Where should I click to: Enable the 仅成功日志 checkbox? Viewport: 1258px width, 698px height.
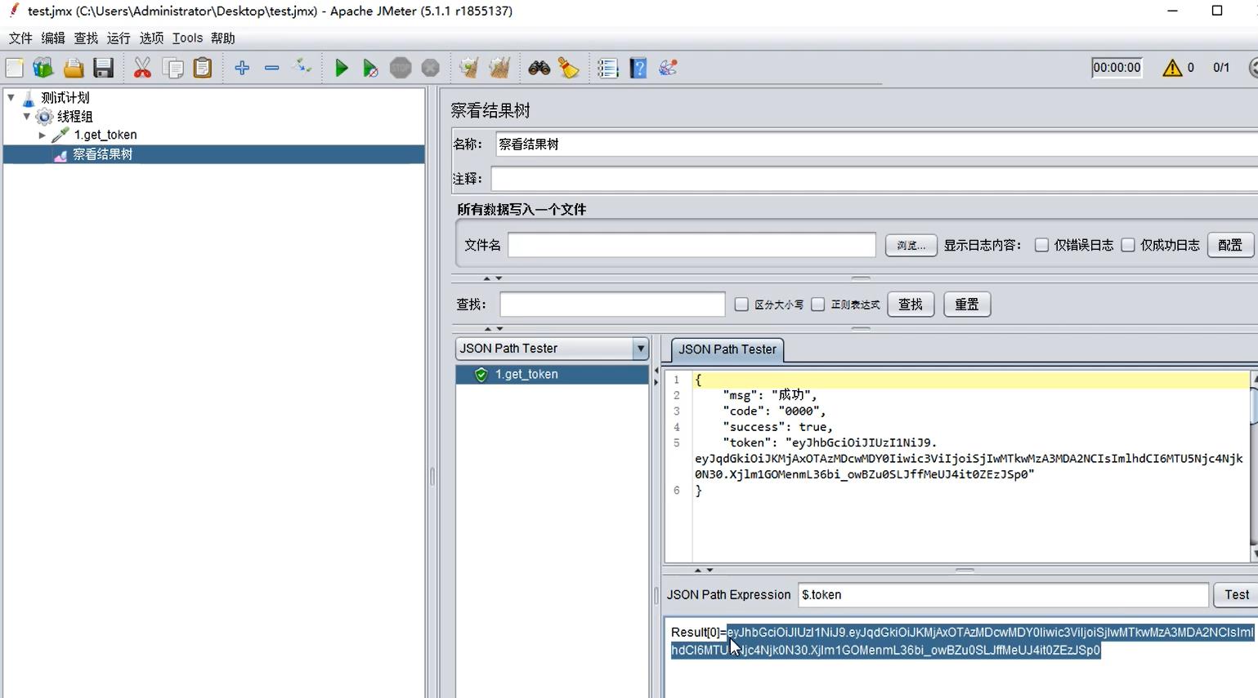pos(1128,245)
